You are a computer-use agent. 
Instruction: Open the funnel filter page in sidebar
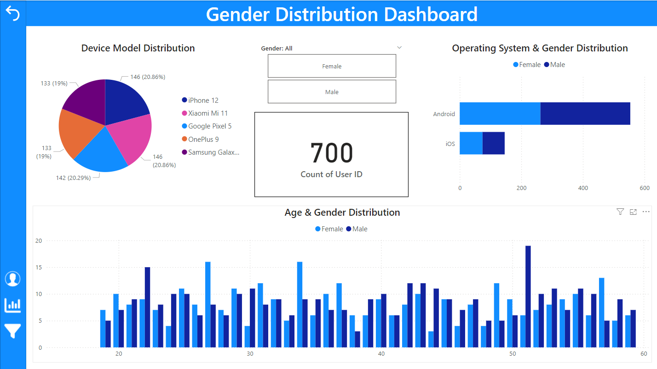(x=13, y=330)
